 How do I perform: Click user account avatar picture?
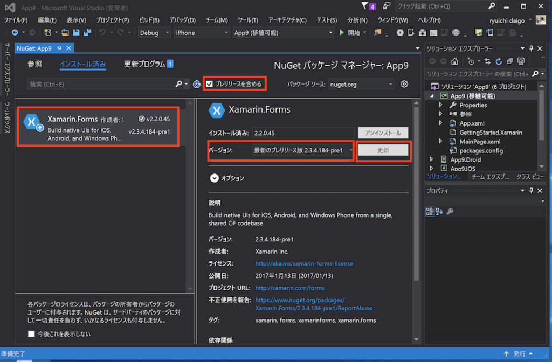pos(541,20)
